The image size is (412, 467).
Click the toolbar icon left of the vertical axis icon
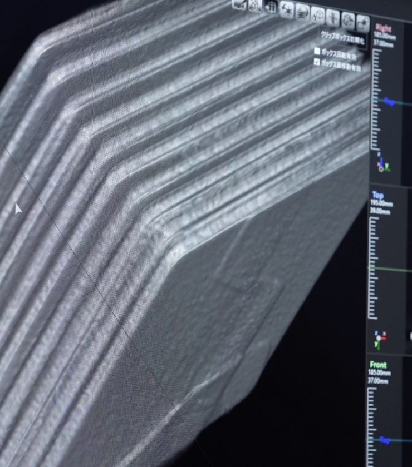318,14
